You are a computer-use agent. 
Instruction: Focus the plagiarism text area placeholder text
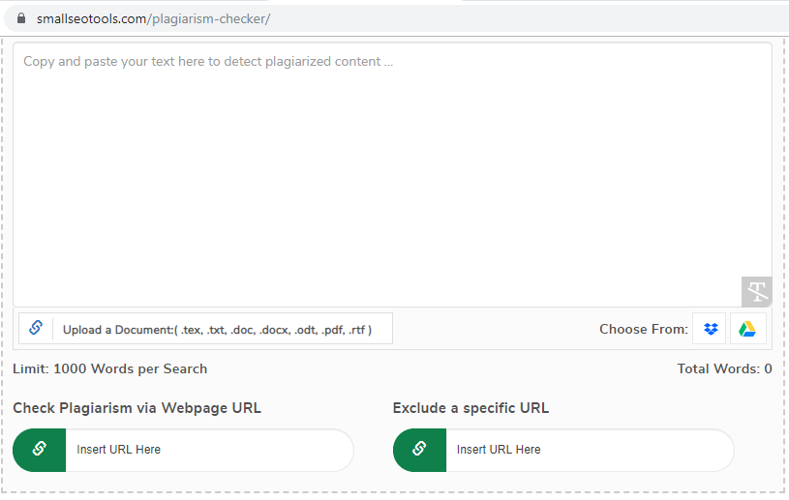[x=208, y=62]
